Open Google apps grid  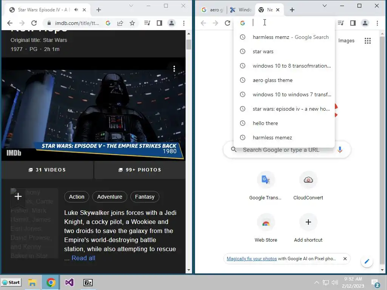pyautogui.click(x=368, y=41)
